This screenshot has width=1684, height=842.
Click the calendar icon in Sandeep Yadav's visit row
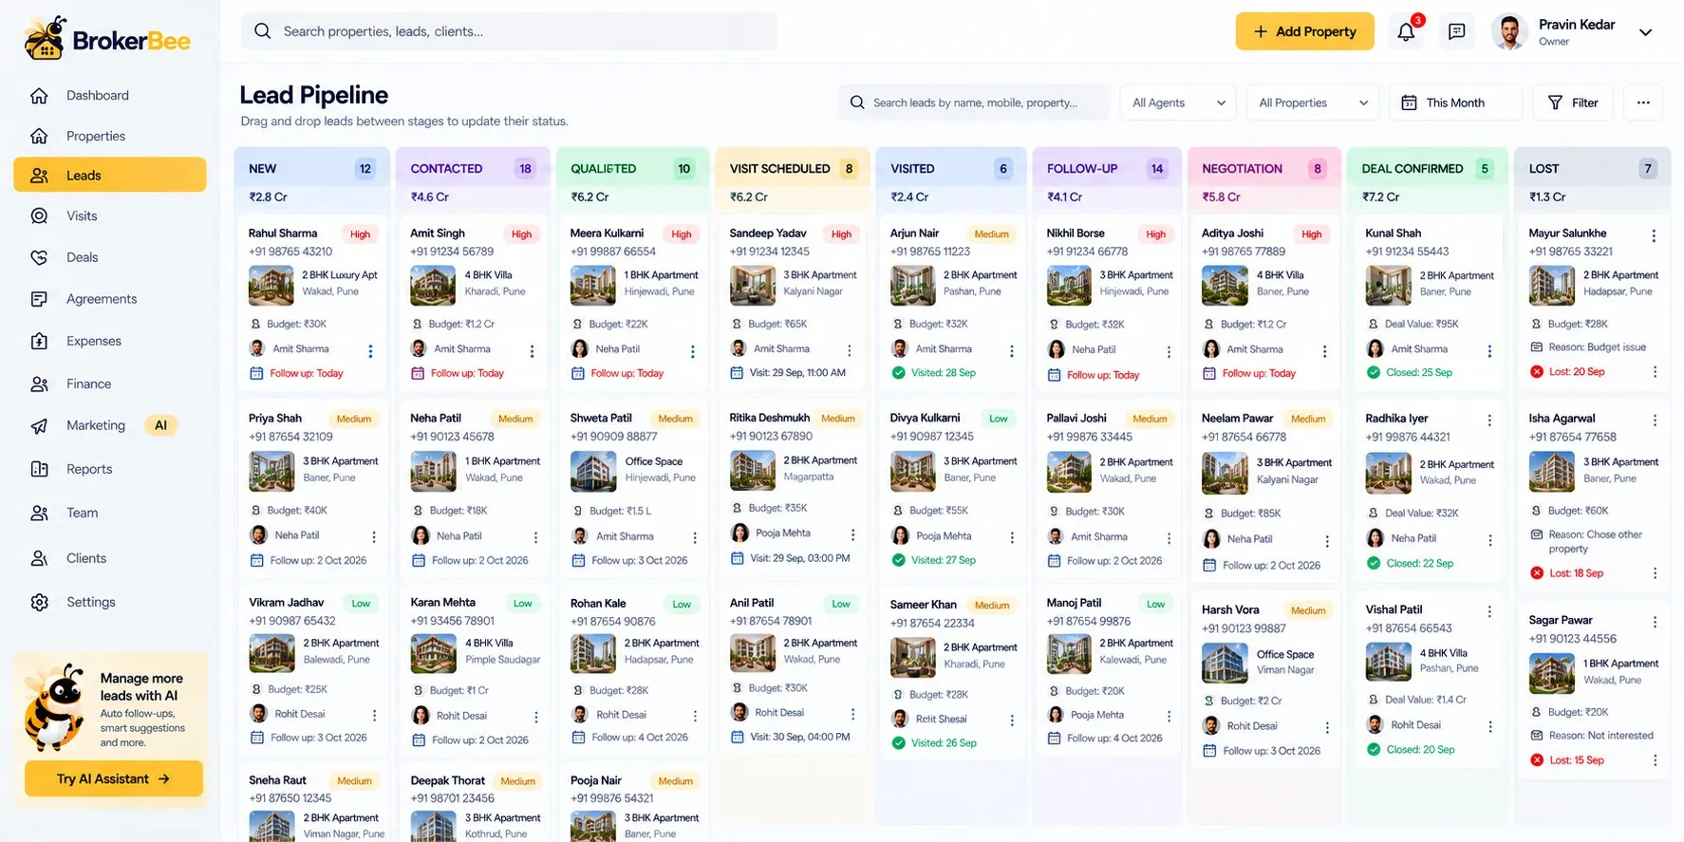(x=737, y=373)
